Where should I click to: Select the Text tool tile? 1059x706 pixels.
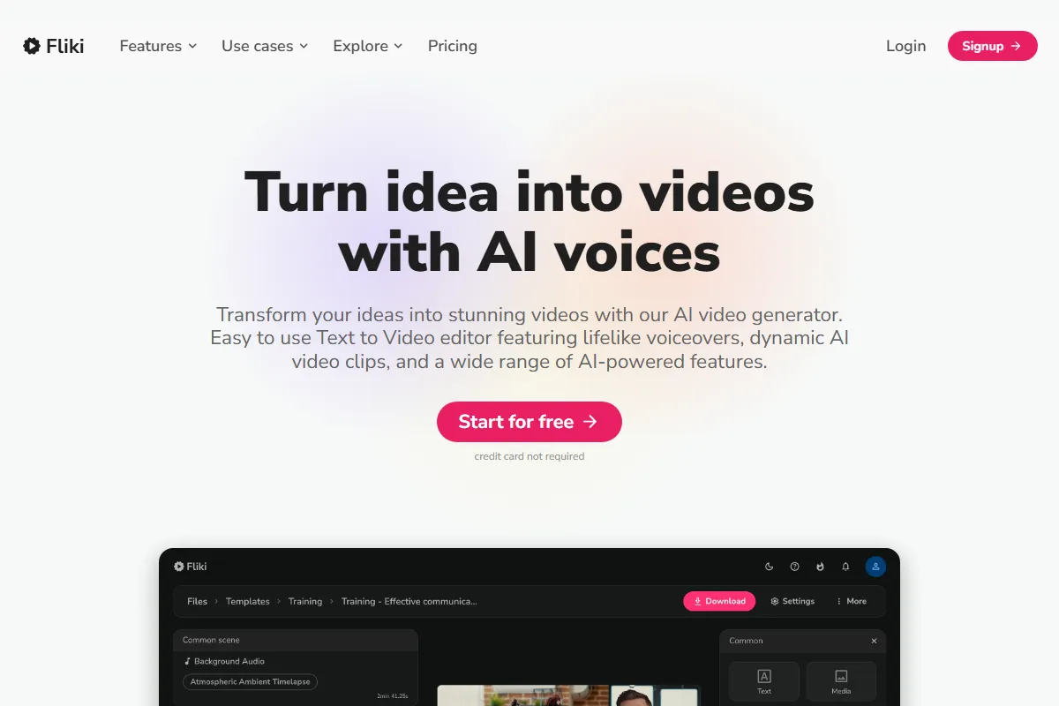[764, 681]
